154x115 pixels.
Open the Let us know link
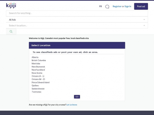(72, 105)
